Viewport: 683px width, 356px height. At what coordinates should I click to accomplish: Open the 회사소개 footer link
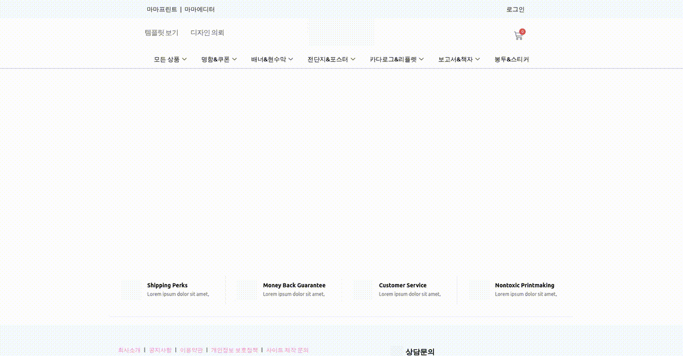tap(129, 350)
